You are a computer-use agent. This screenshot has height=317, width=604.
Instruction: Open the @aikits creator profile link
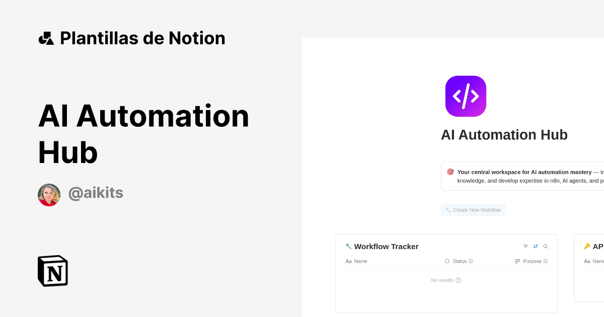click(x=96, y=193)
